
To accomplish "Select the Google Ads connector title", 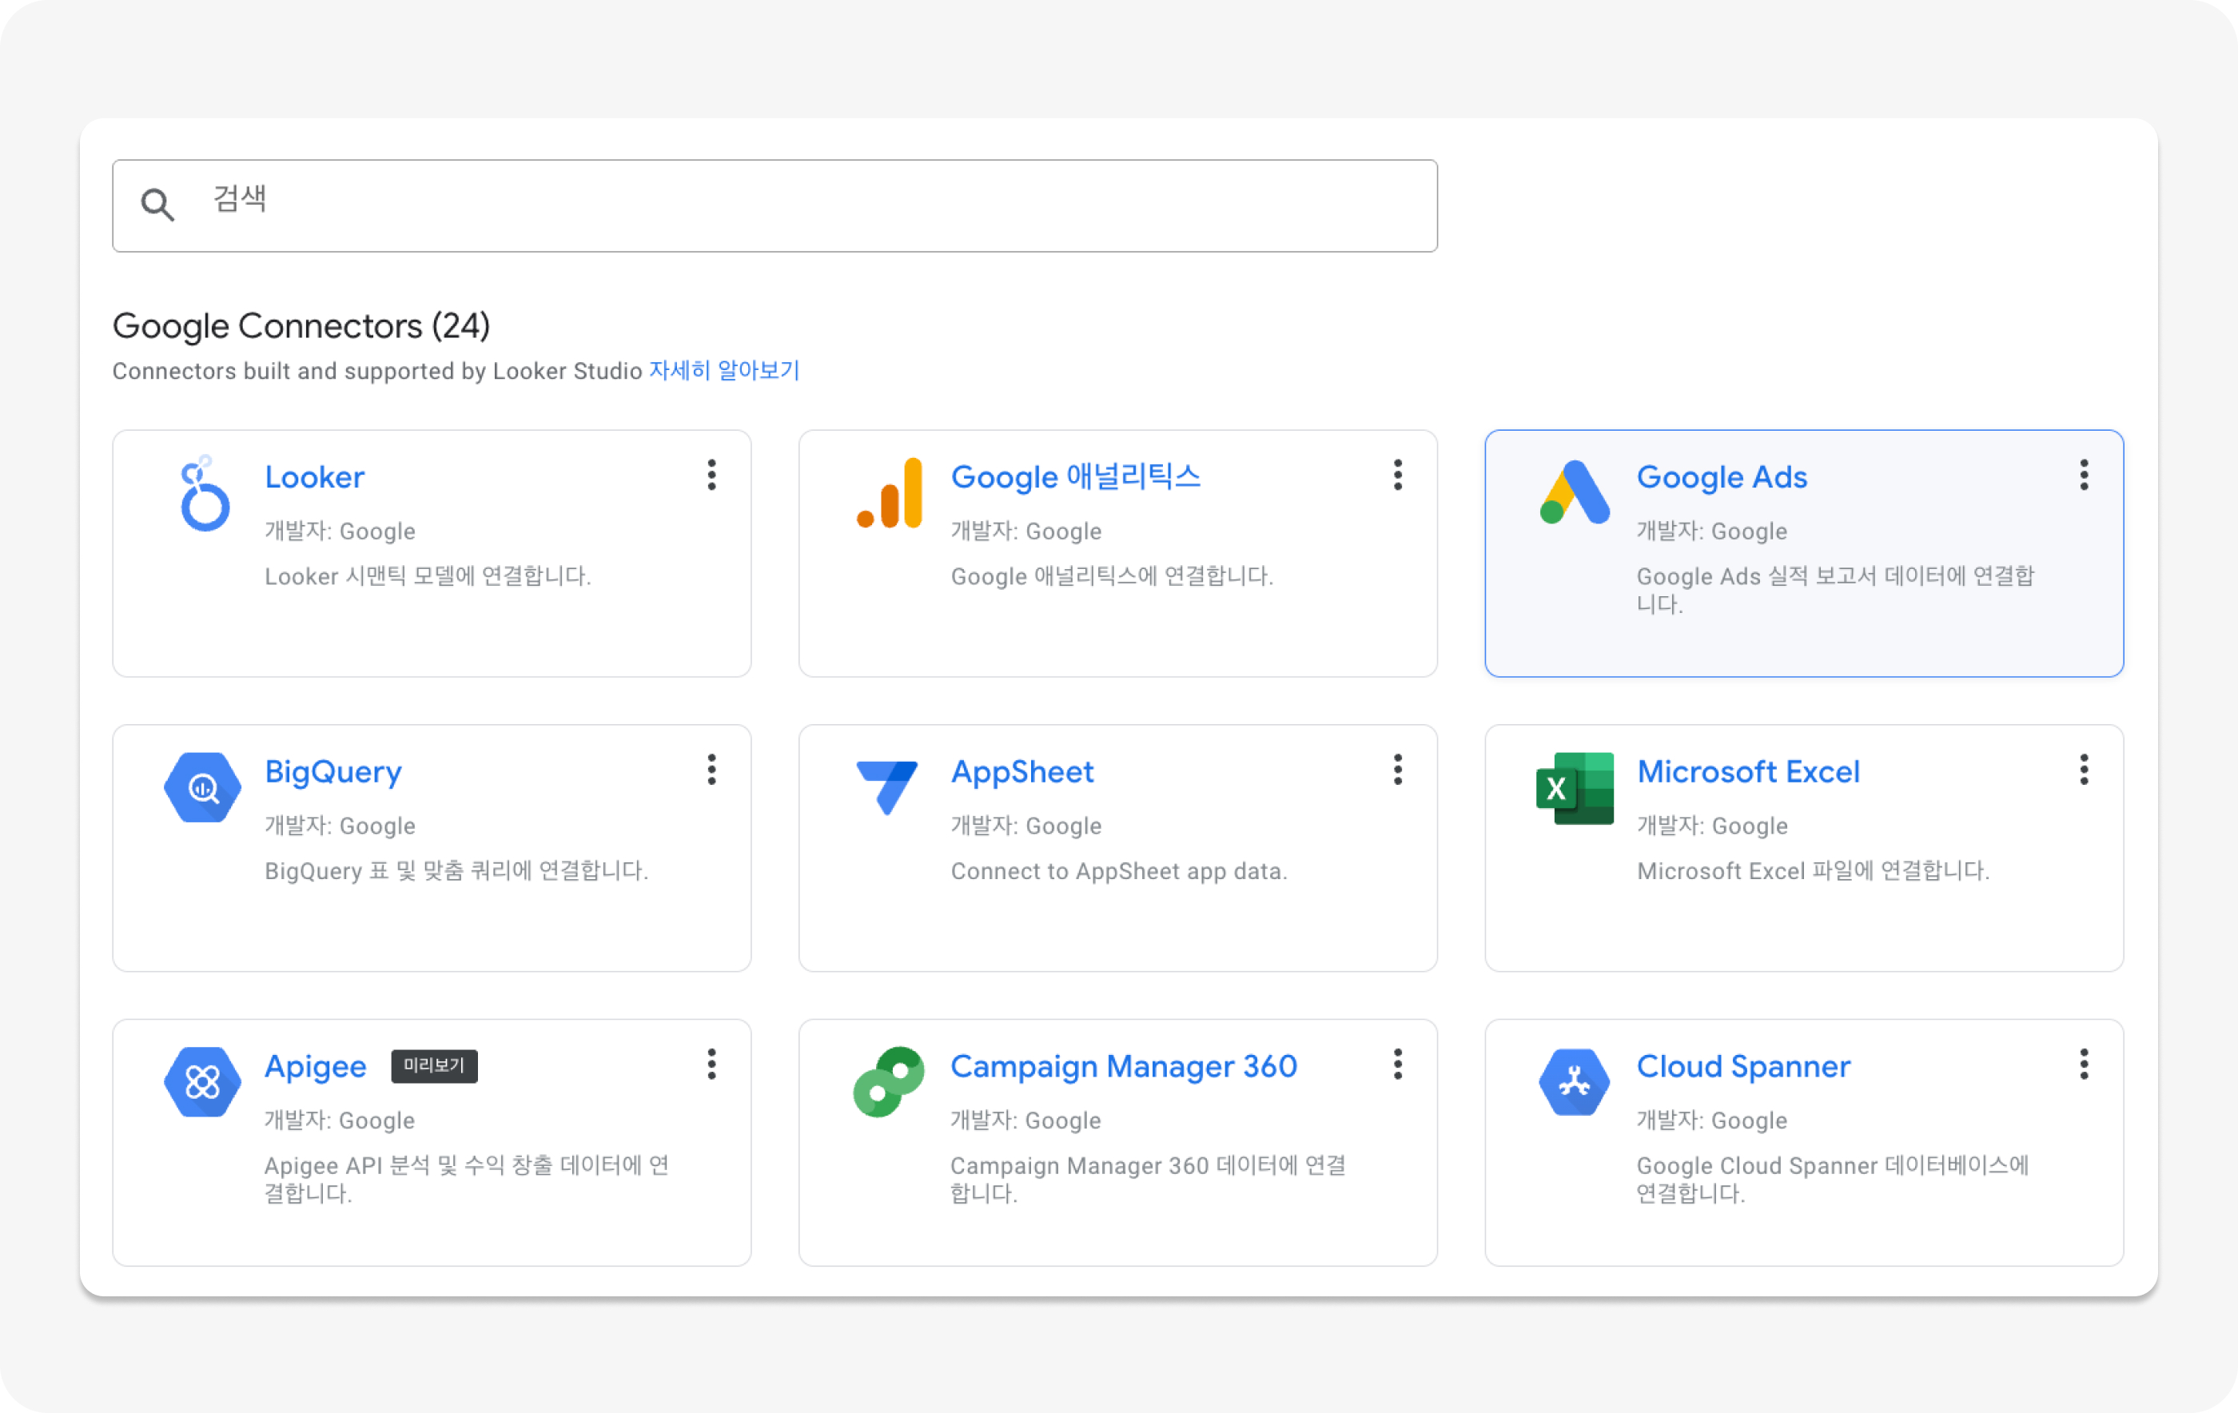I will point(1721,477).
